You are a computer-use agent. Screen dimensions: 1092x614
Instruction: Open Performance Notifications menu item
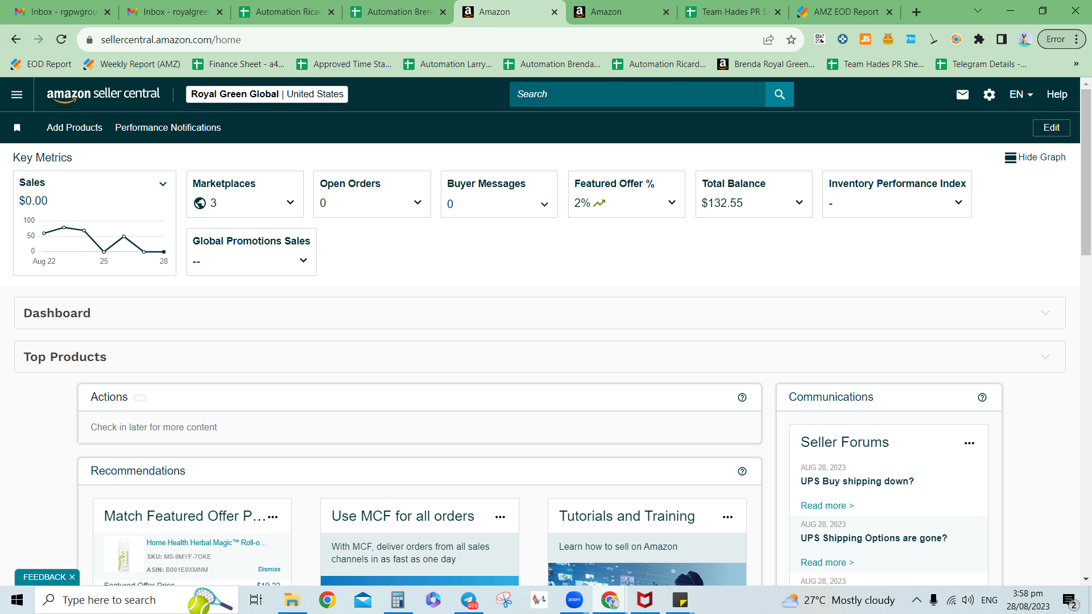(168, 128)
